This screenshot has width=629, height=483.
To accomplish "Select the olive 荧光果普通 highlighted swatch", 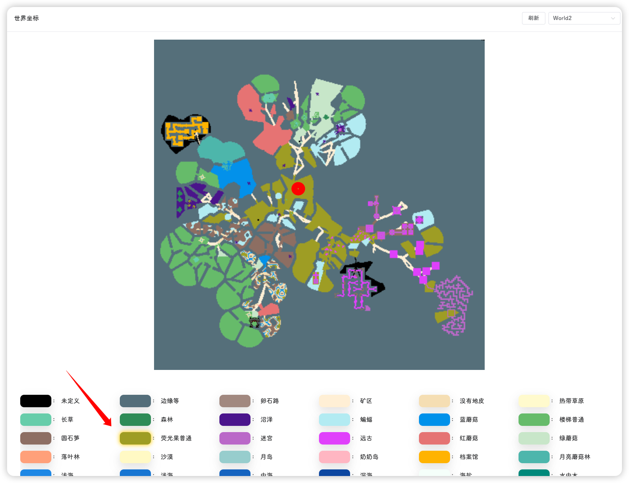I will click(135, 438).
